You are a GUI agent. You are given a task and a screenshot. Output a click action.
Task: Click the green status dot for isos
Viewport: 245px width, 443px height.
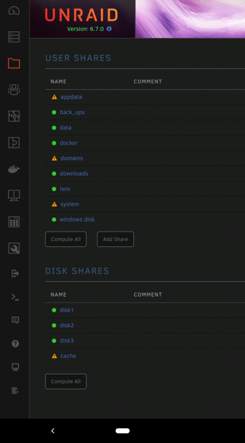tap(54, 189)
